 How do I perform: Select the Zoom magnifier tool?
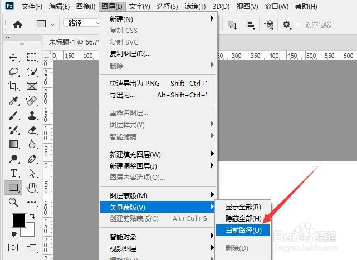click(13, 202)
